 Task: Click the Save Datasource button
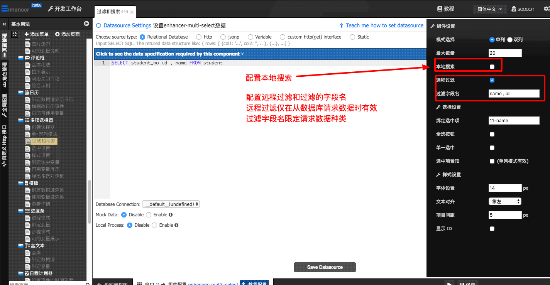325,267
